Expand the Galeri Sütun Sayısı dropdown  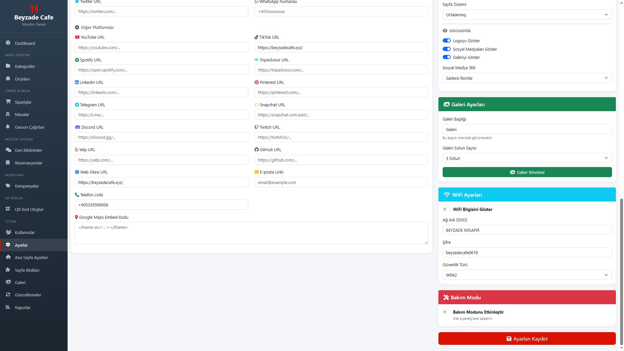[527, 158]
